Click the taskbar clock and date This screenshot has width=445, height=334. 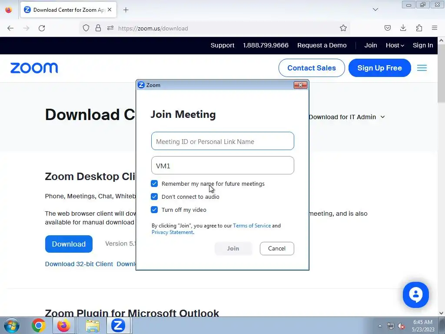(423, 326)
